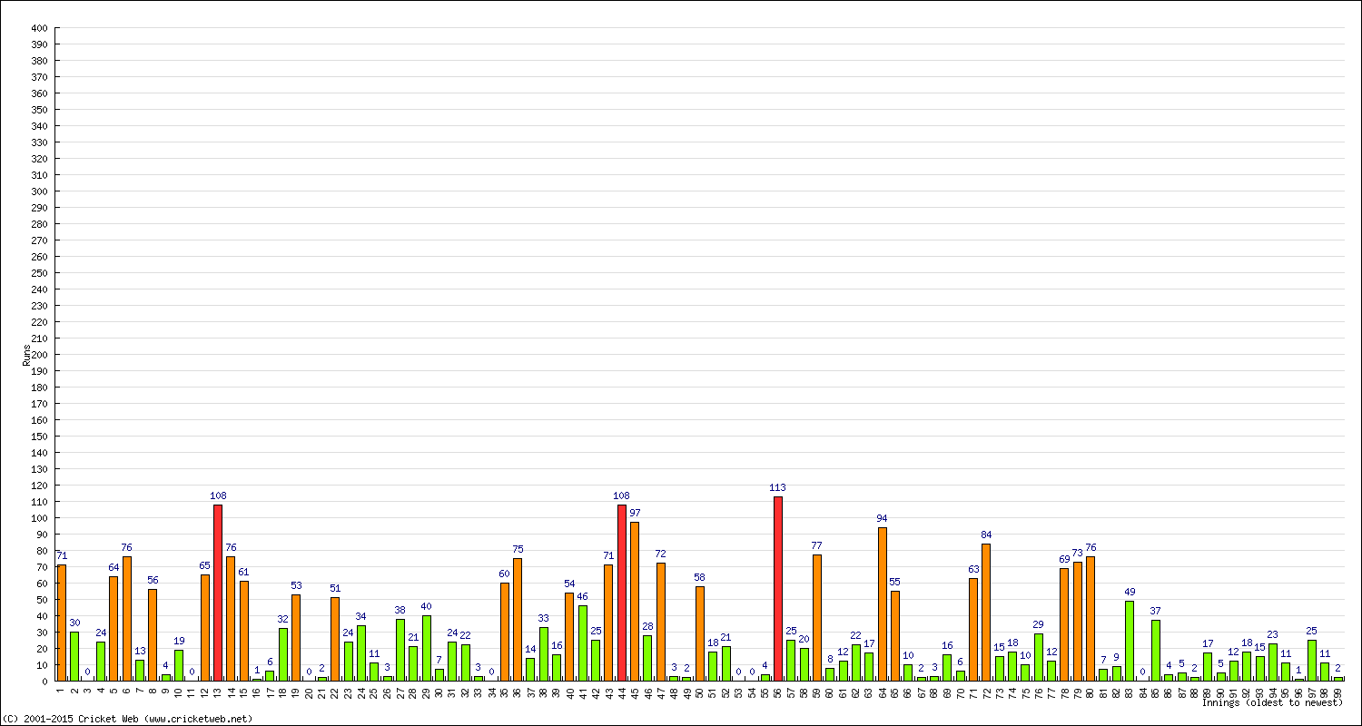
Task: Select the orange 94-run bar at innings 64
Action: [x=883, y=604]
